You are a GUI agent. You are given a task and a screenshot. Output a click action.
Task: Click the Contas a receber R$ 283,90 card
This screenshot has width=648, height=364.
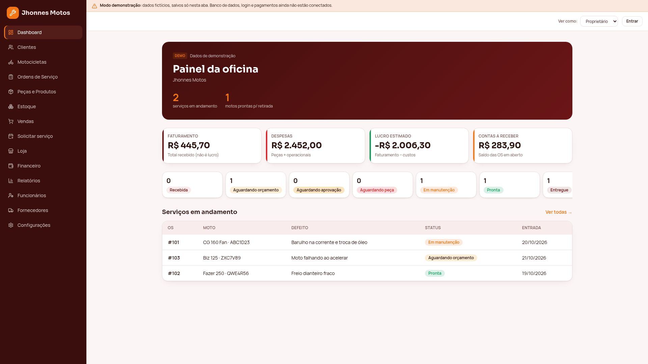tap(523, 146)
